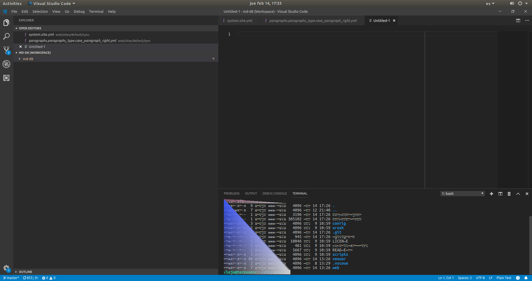532x281 pixels.
Task: Open the Terminal menu
Action: pos(96,11)
